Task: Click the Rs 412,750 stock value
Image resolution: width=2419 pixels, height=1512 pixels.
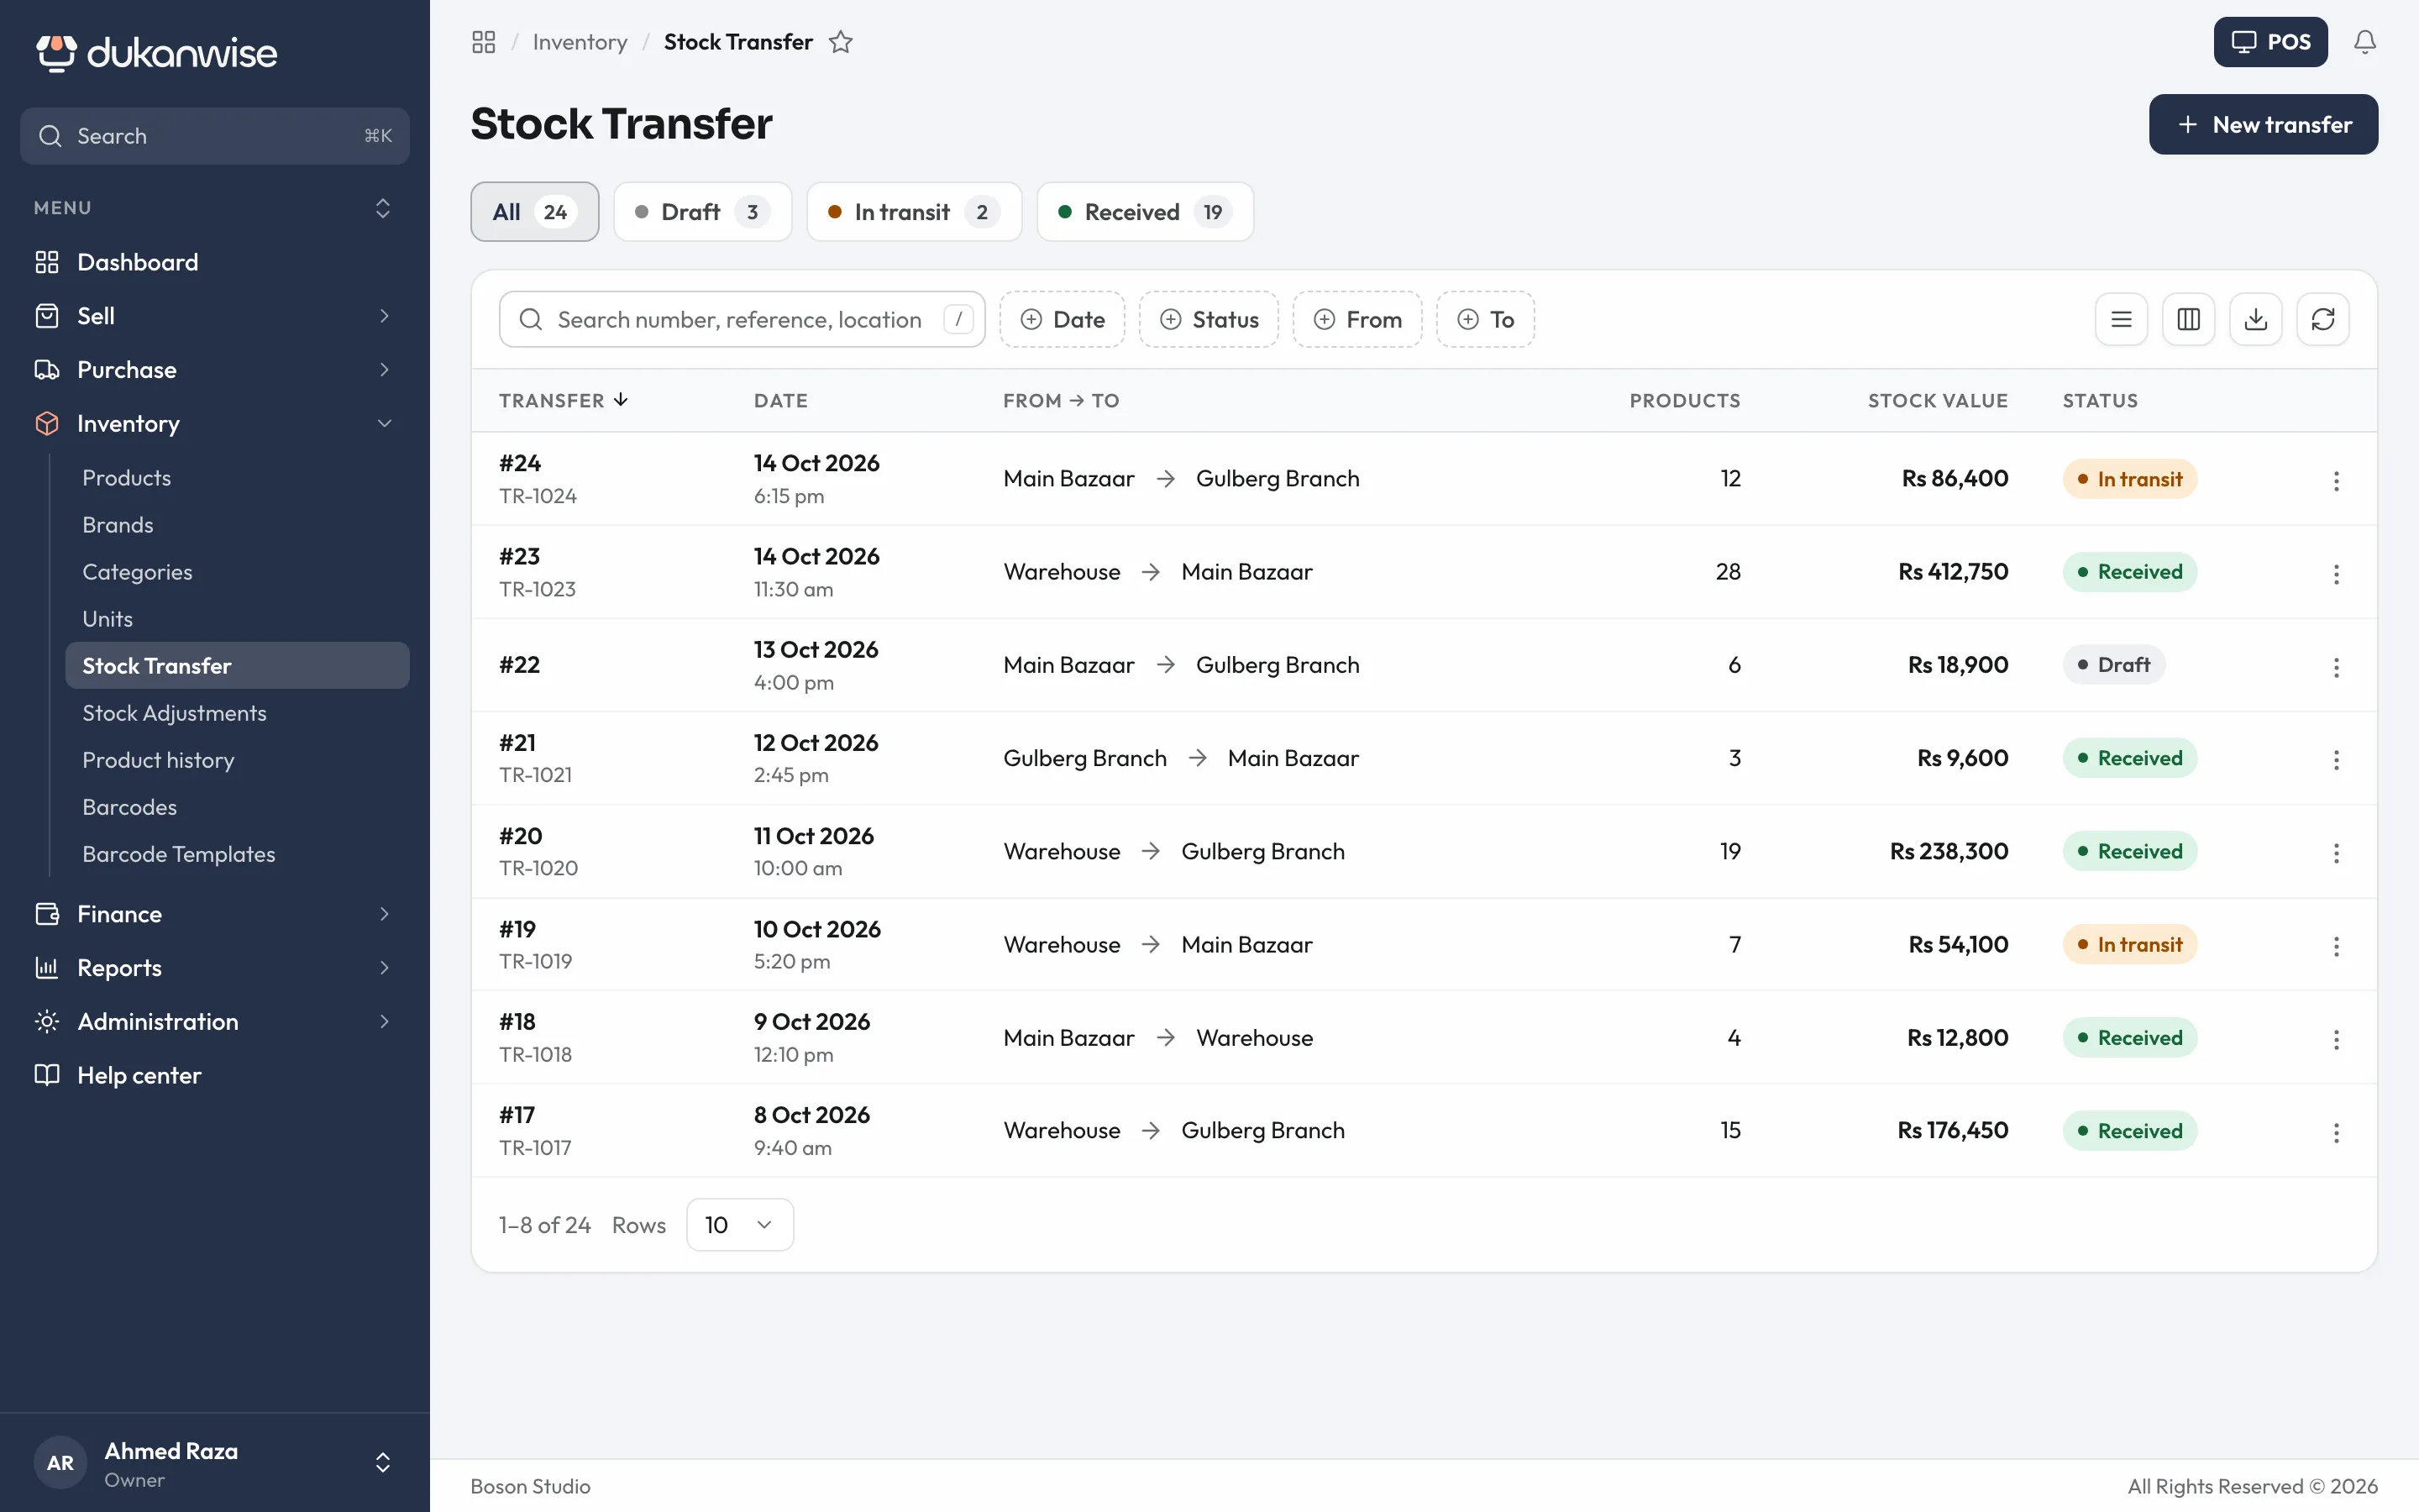Action: coord(1953,572)
